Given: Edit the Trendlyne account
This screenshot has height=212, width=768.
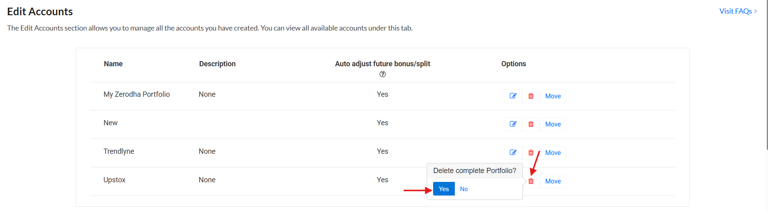Looking at the screenshot, I should 513,153.
